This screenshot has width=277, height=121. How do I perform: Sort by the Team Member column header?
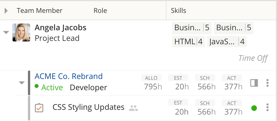tap(40, 11)
